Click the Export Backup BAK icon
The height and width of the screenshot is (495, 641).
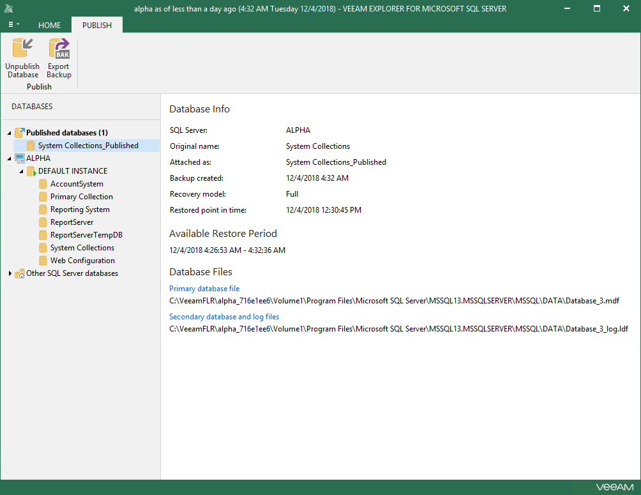(x=59, y=49)
